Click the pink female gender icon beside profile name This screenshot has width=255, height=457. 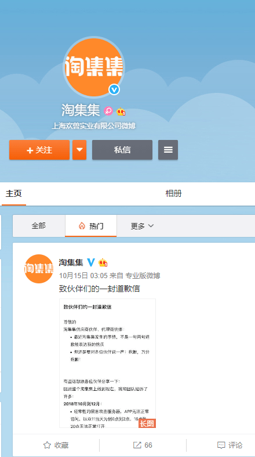point(108,111)
